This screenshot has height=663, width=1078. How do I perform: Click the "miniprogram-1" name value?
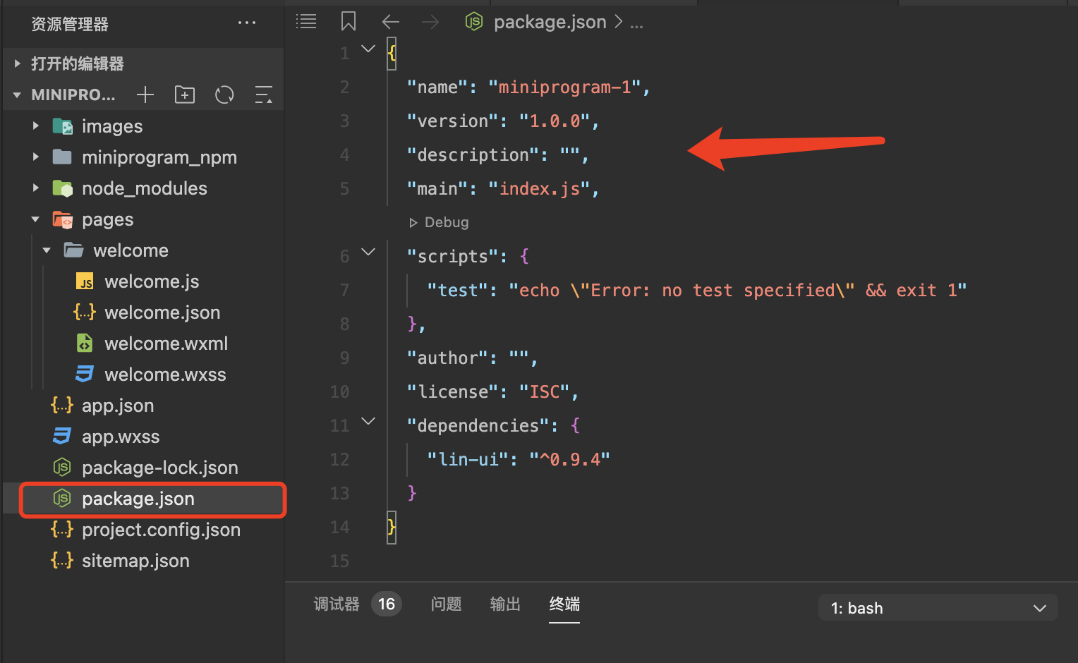564,87
